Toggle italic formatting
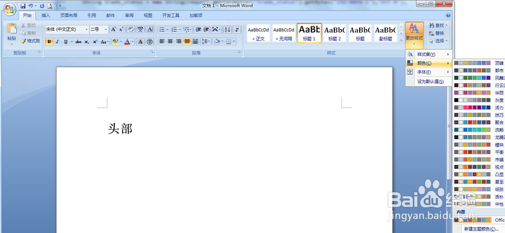Image resolution: width=505 pixels, height=233 pixels. click(58, 41)
